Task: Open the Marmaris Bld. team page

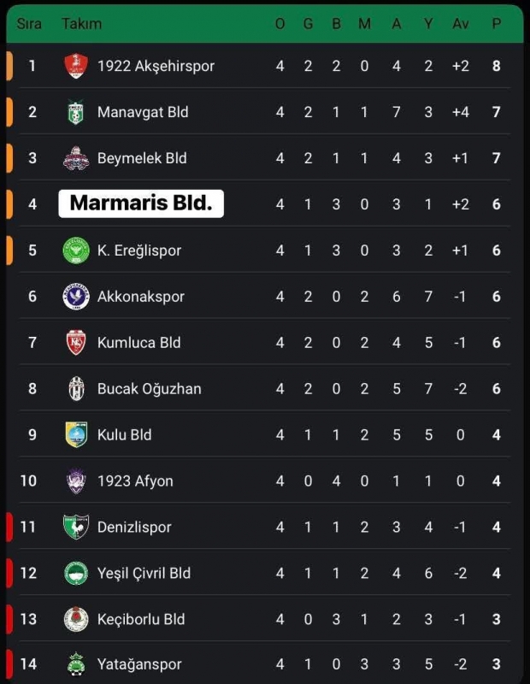Action: click(141, 204)
